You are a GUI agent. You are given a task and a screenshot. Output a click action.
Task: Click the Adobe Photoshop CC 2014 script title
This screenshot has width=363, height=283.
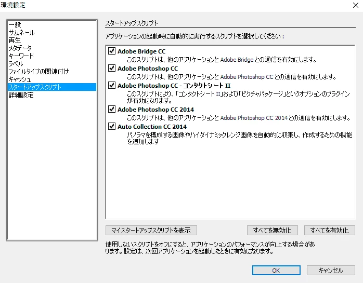pos(156,110)
